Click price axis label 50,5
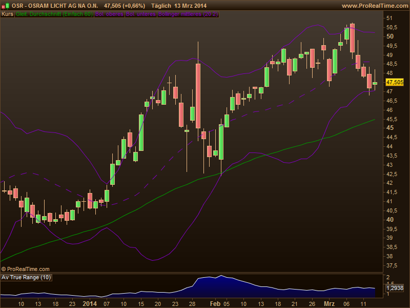This screenshot has height=308, width=410. (392, 27)
